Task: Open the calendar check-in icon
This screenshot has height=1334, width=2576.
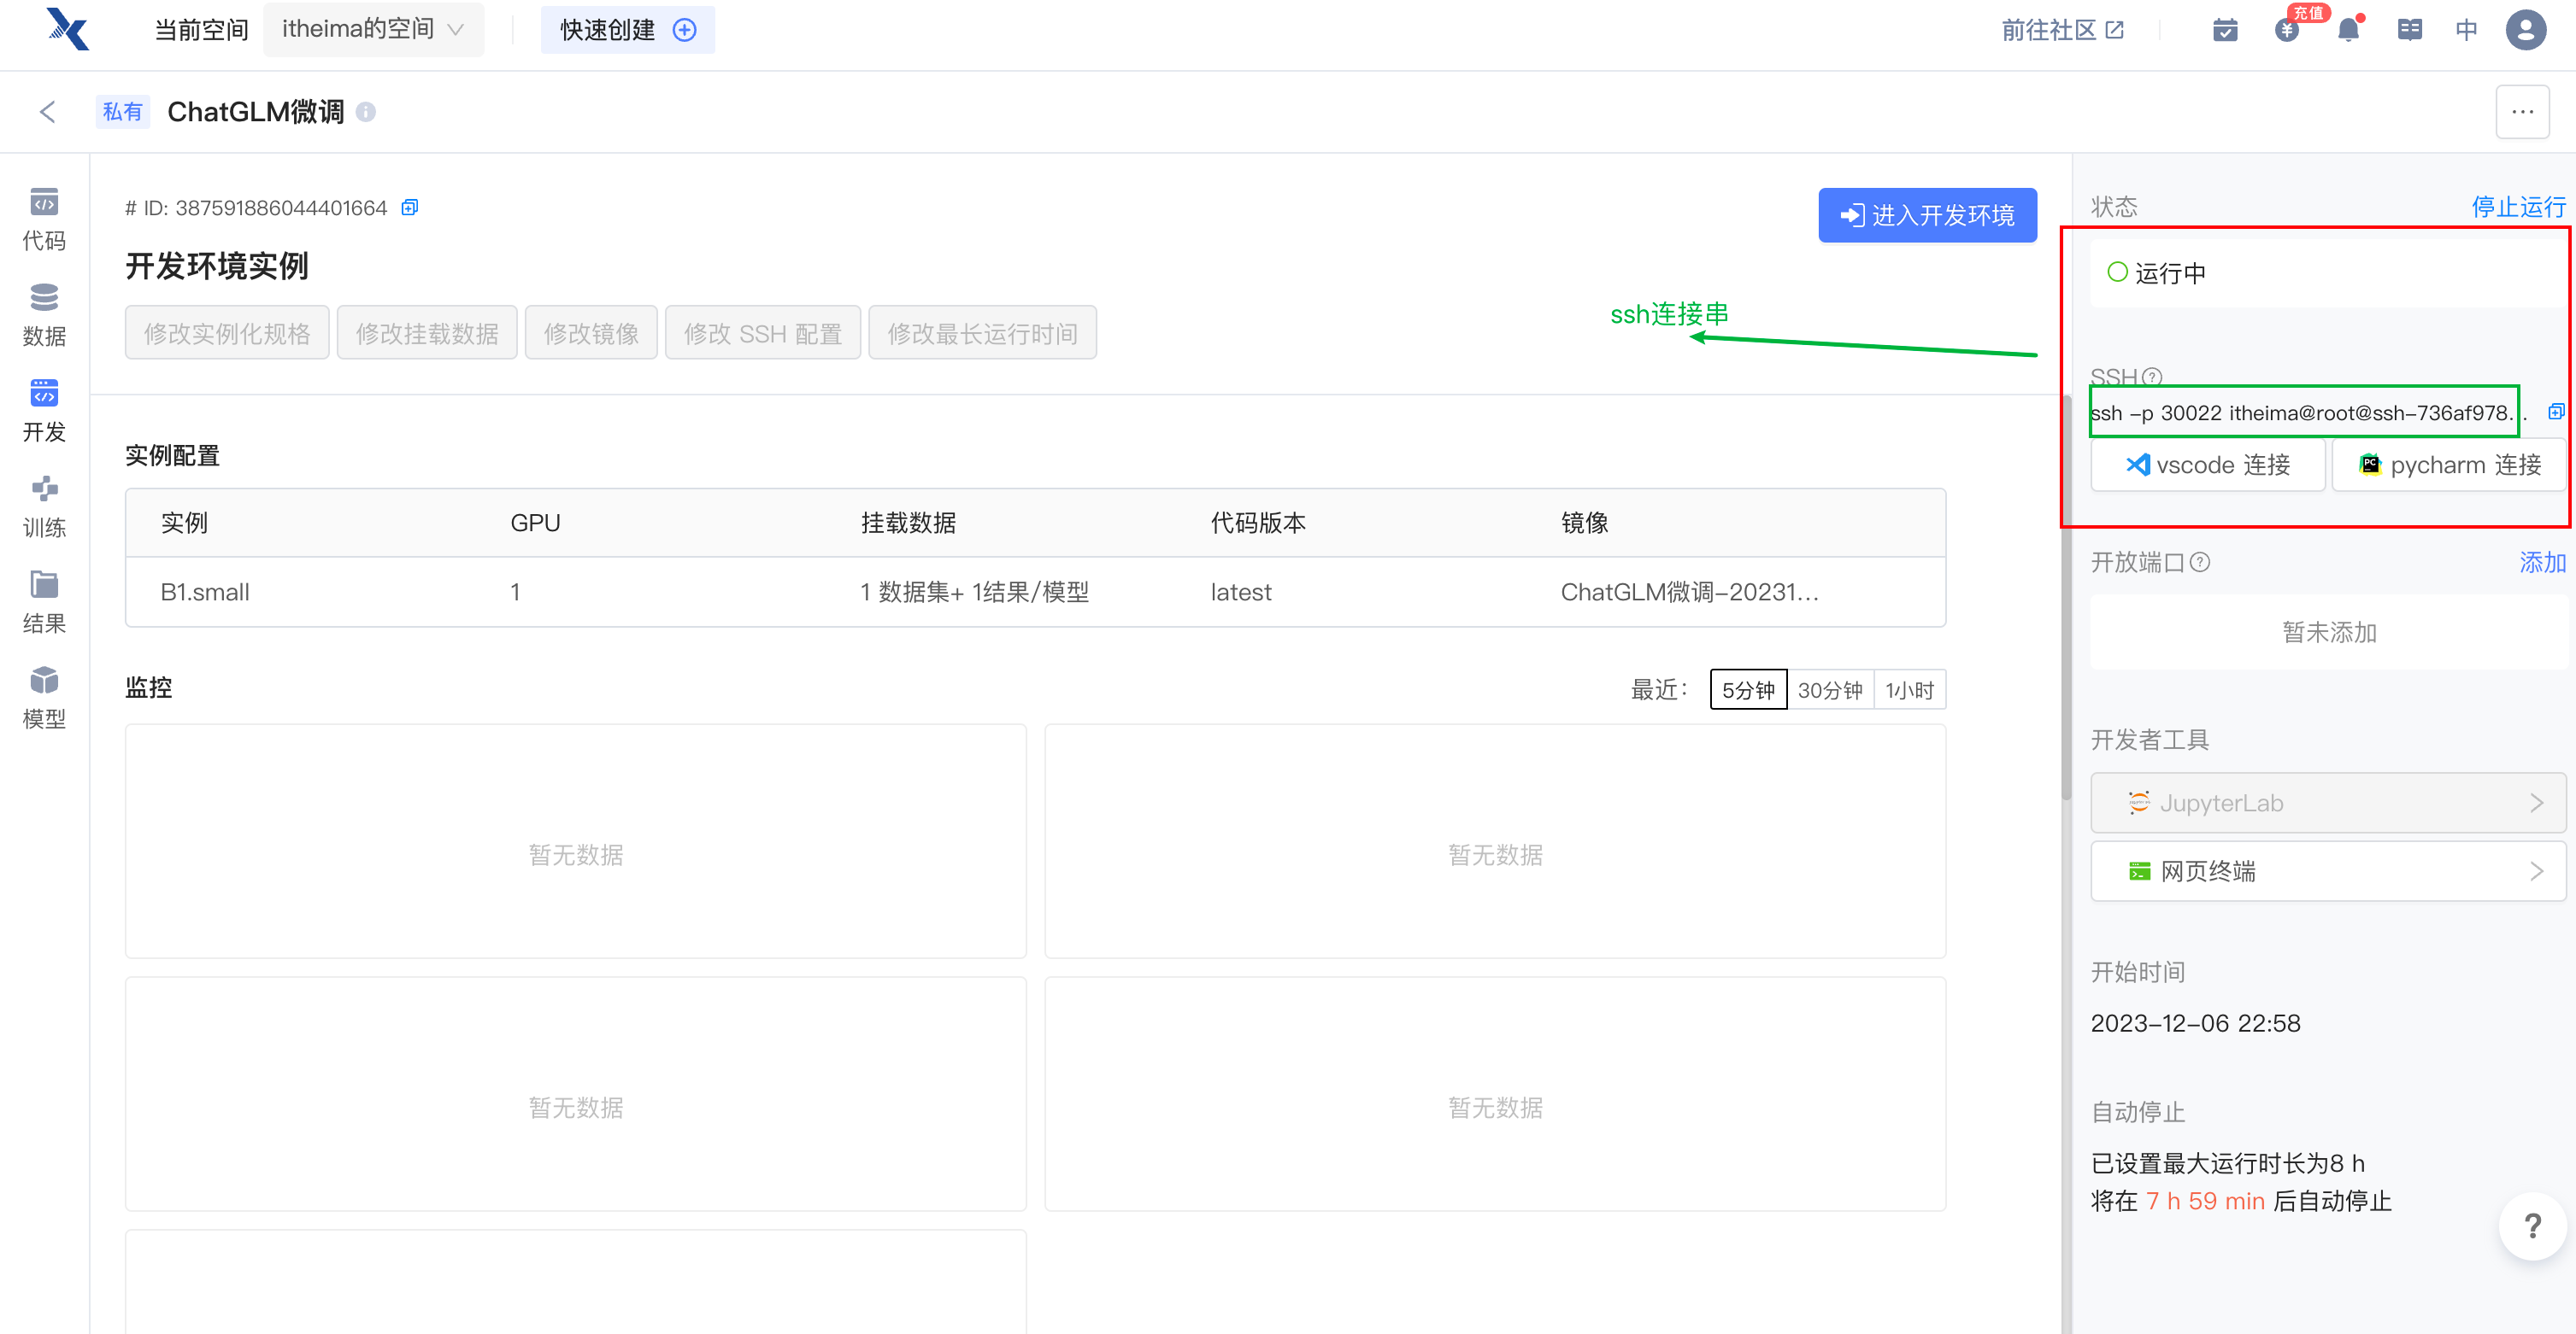Action: [x=2225, y=30]
